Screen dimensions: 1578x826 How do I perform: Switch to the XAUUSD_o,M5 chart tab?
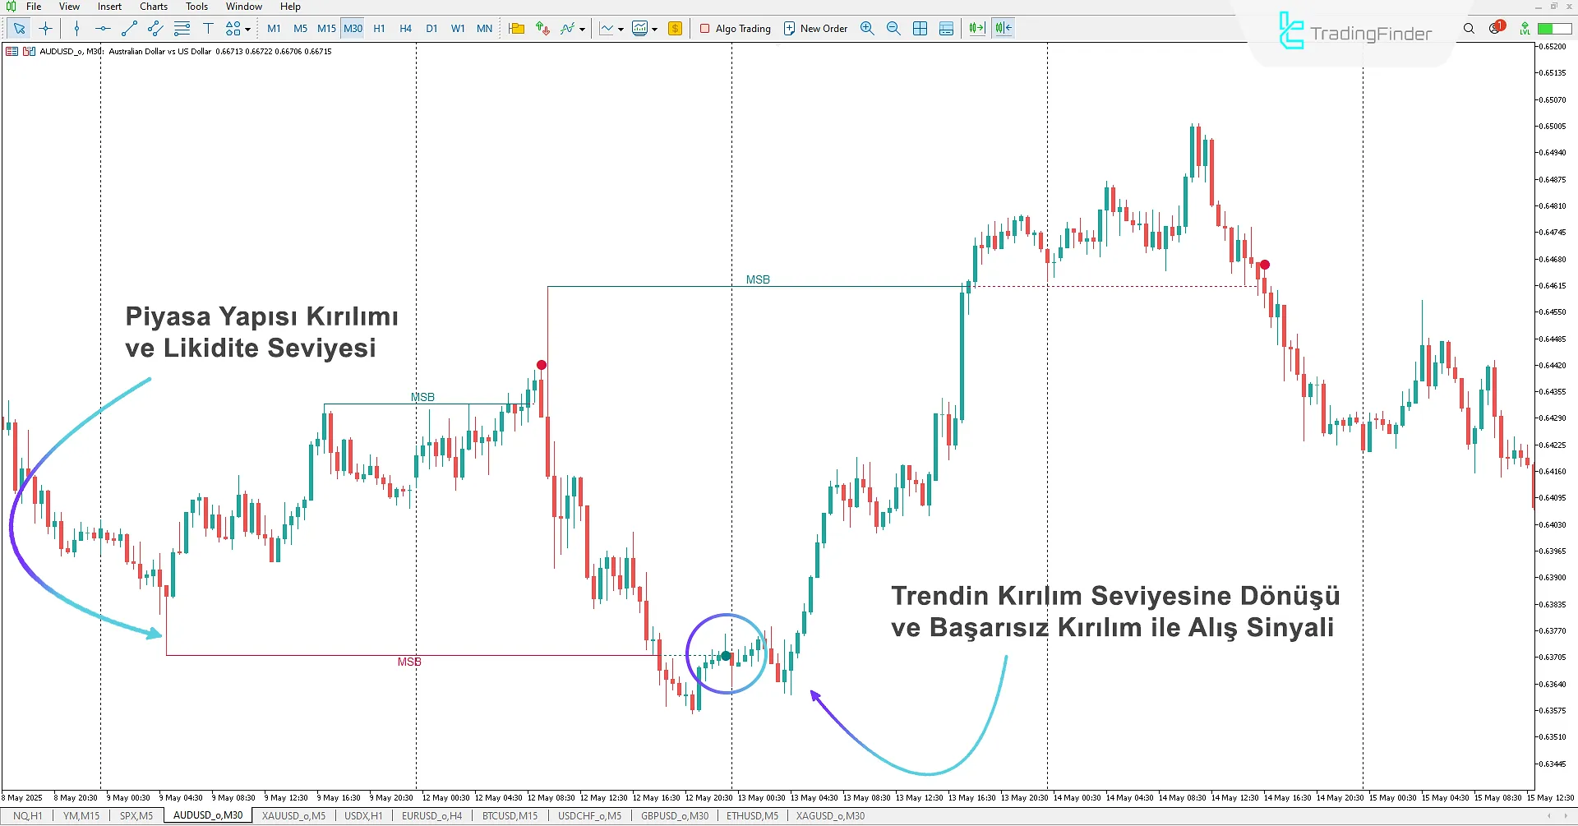point(293,815)
